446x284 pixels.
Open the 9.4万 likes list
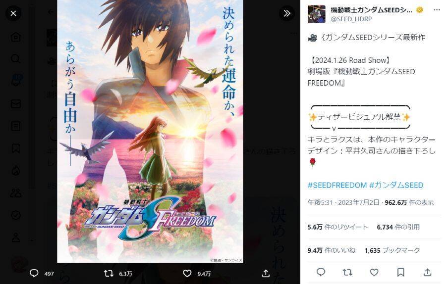pos(332,250)
